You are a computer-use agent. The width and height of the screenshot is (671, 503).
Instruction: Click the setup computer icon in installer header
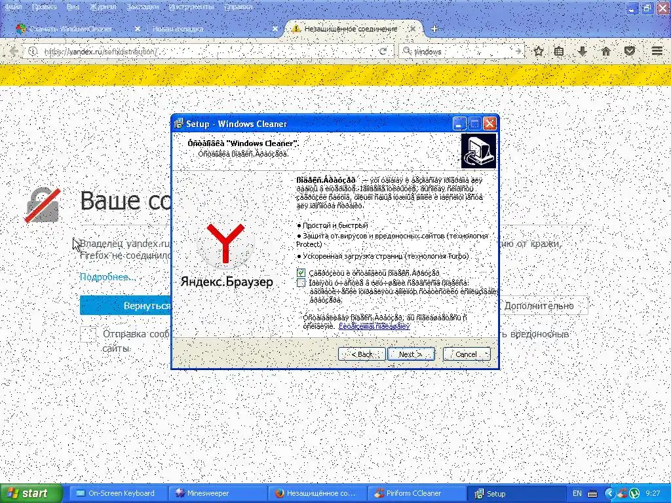(x=478, y=151)
